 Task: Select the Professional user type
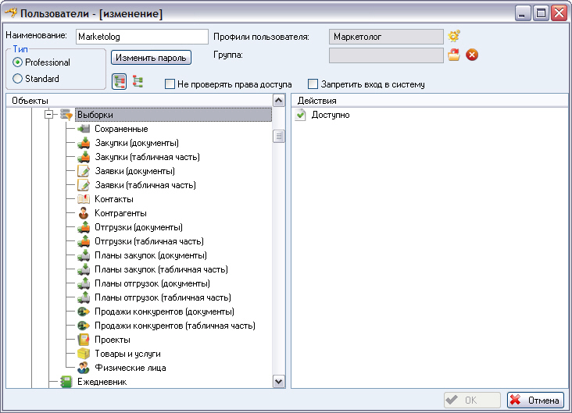point(17,62)
